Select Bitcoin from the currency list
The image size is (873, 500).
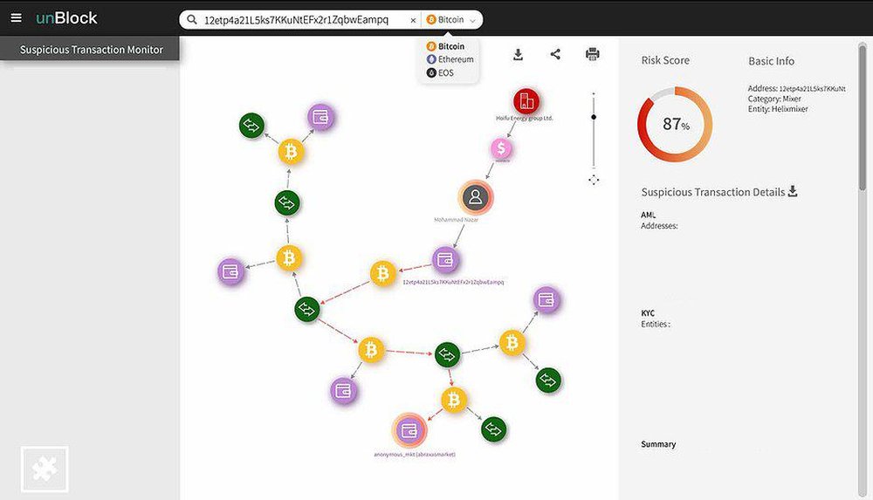click(445, 46)
